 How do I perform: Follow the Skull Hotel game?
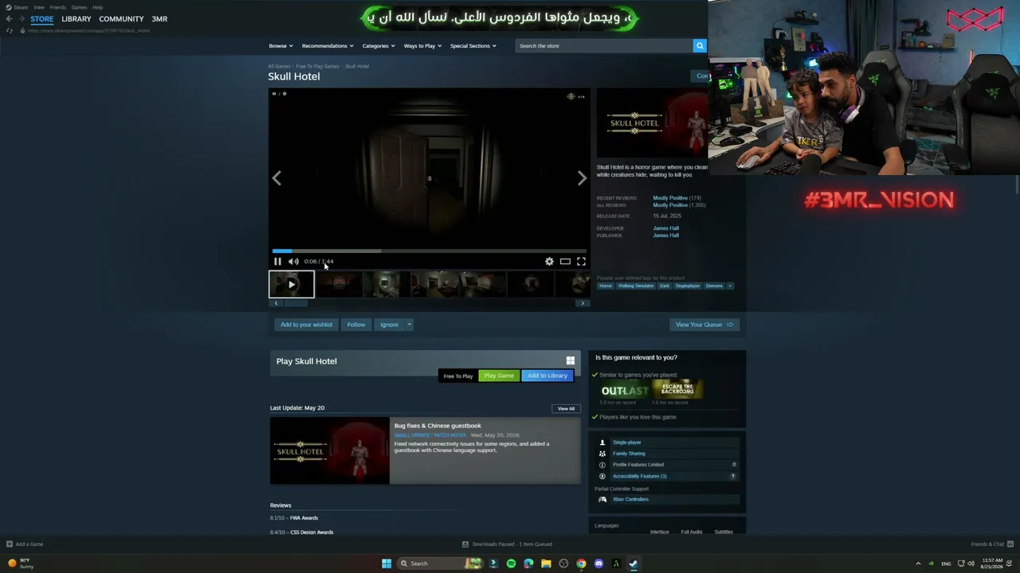(356, 325)
